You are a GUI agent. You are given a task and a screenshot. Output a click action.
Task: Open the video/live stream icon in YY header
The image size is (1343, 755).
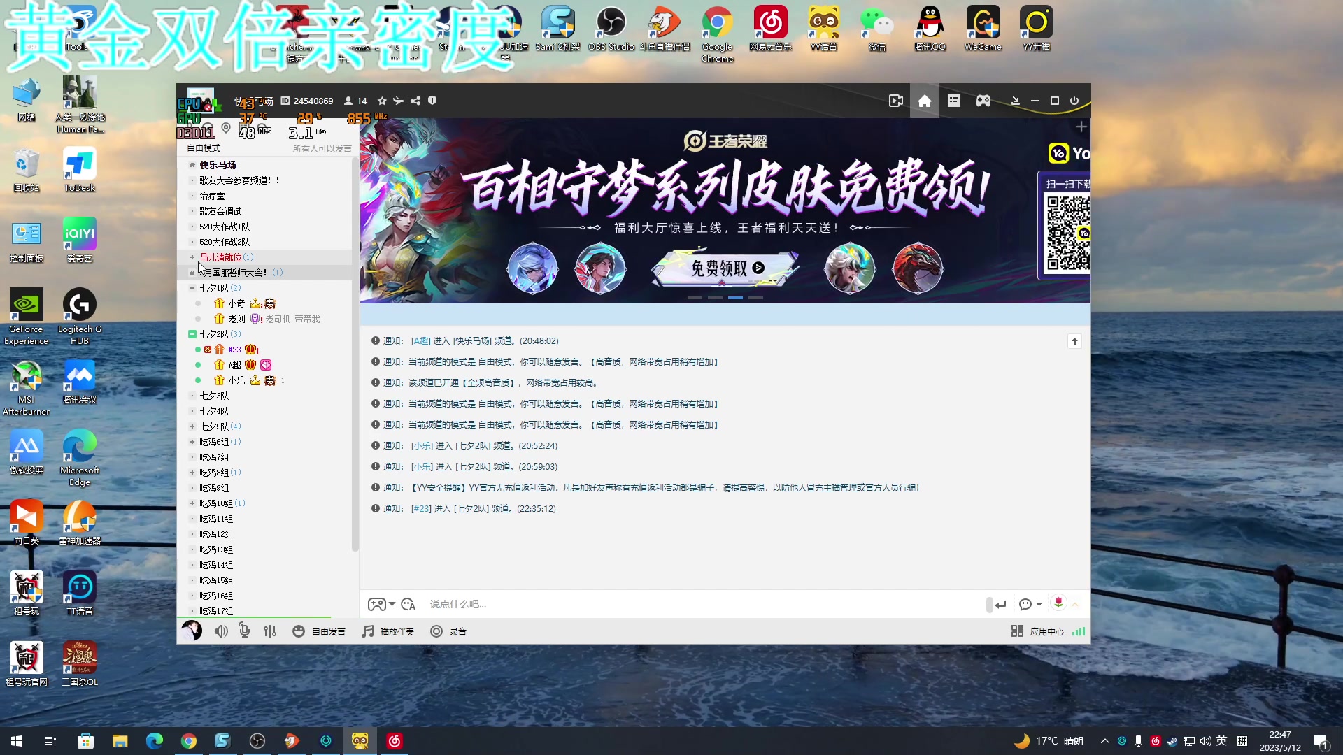(895, 101)
